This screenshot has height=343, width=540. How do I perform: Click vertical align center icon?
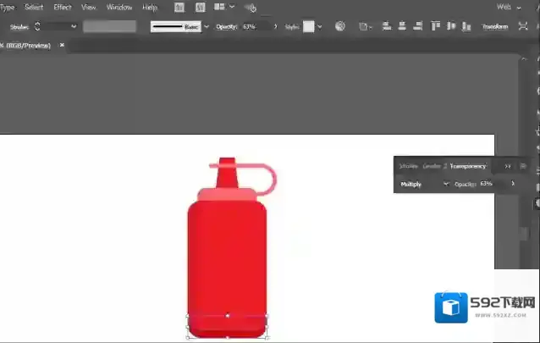pyautogui.click(x=451, y=26)
